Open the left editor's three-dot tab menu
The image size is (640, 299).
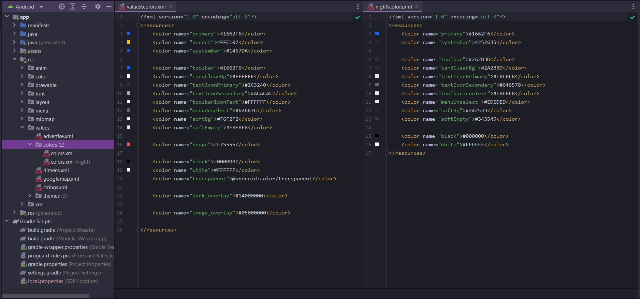358,6
